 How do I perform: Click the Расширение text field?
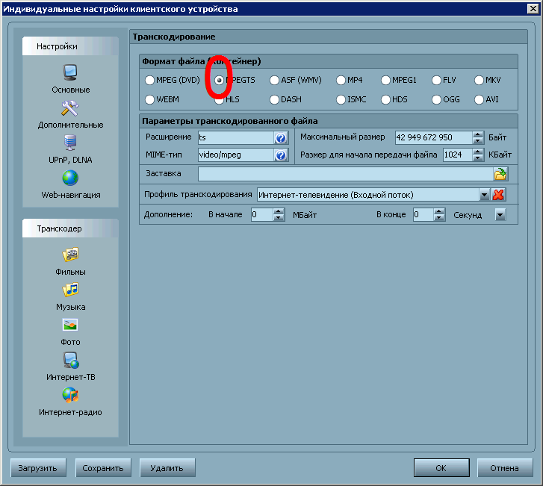point(235,138)
